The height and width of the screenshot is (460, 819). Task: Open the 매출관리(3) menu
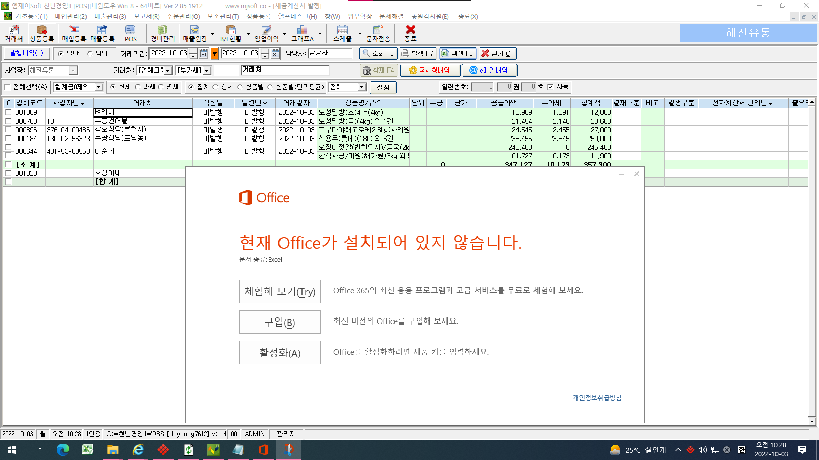110,16
